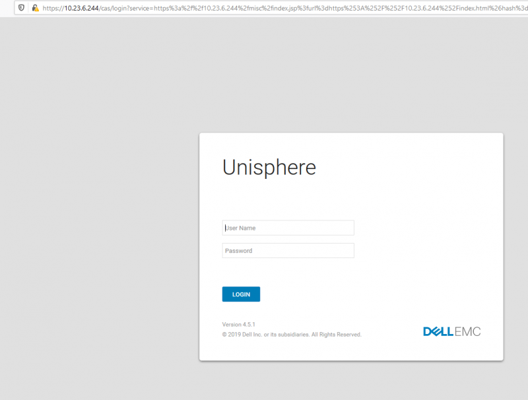Click inside the Password field

[288, 250]
